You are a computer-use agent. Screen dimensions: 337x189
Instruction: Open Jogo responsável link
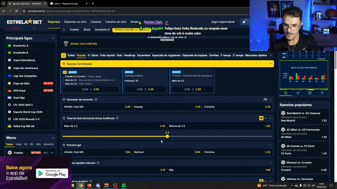tap(222, 22)
